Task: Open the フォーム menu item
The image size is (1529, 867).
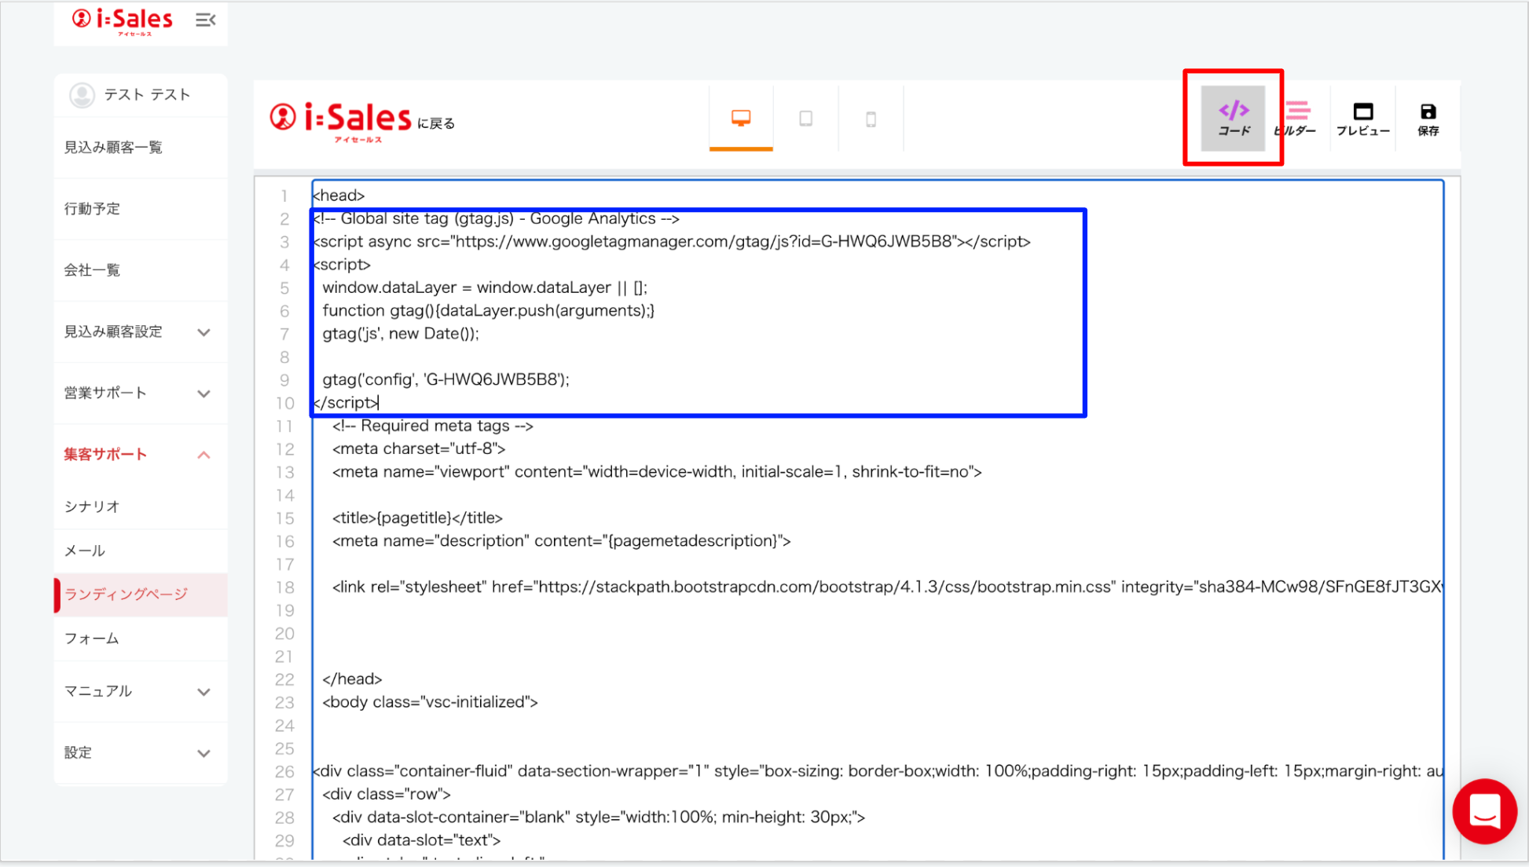Action: point(92,638)
